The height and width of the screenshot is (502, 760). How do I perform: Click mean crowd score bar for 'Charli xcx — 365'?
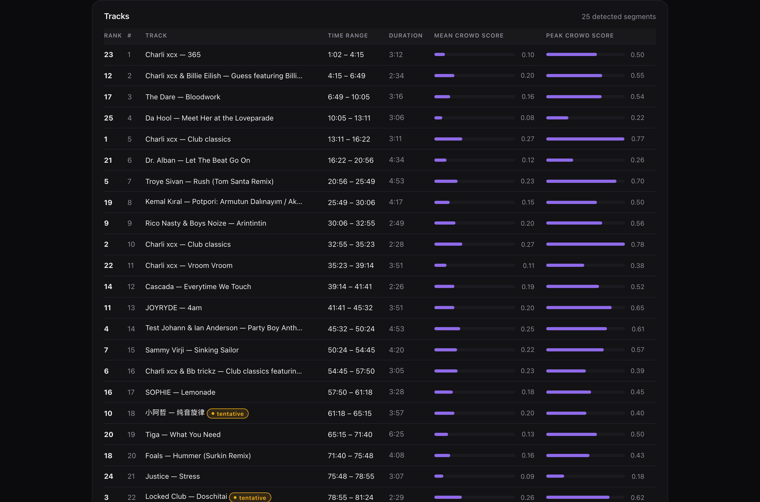(474, 55)
